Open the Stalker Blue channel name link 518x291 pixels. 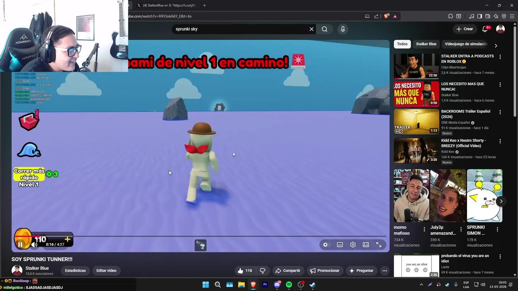click(x=37, y=268)
